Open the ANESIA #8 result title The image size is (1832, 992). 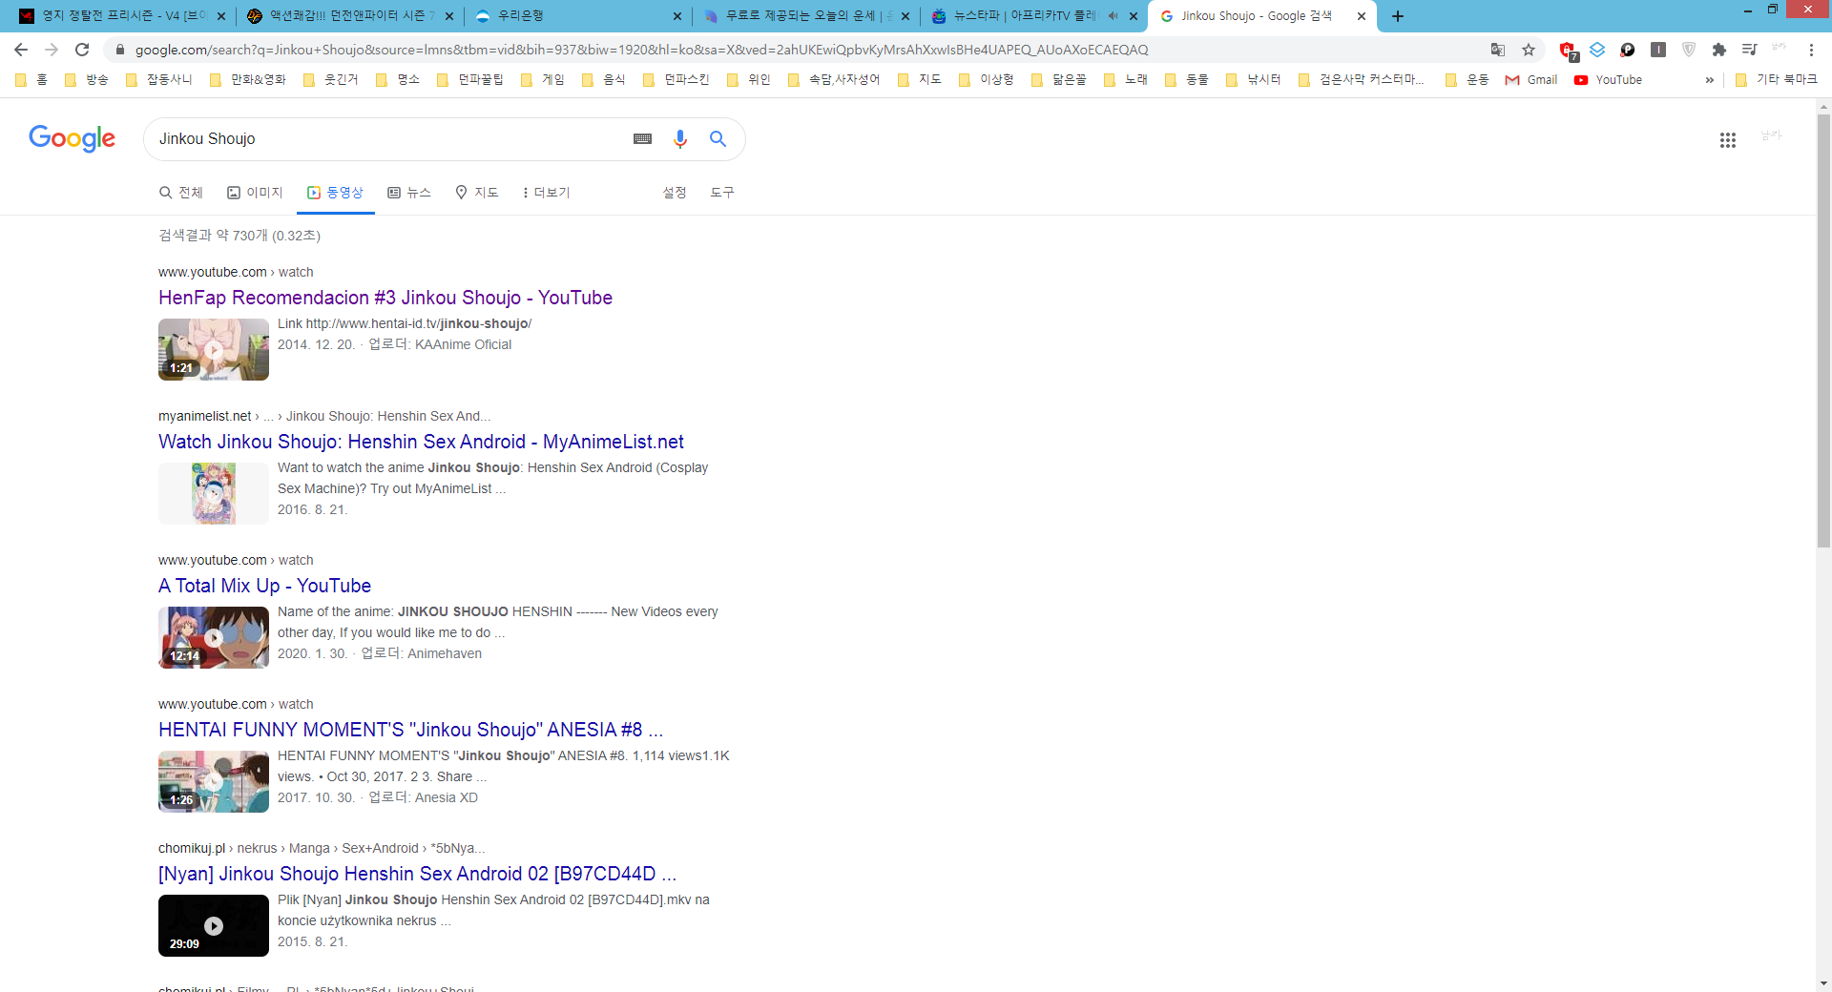tap(410, 730)
